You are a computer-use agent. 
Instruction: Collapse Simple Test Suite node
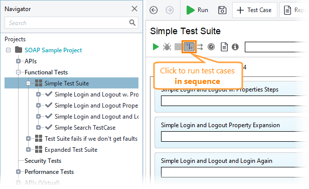tap(29, 83)
